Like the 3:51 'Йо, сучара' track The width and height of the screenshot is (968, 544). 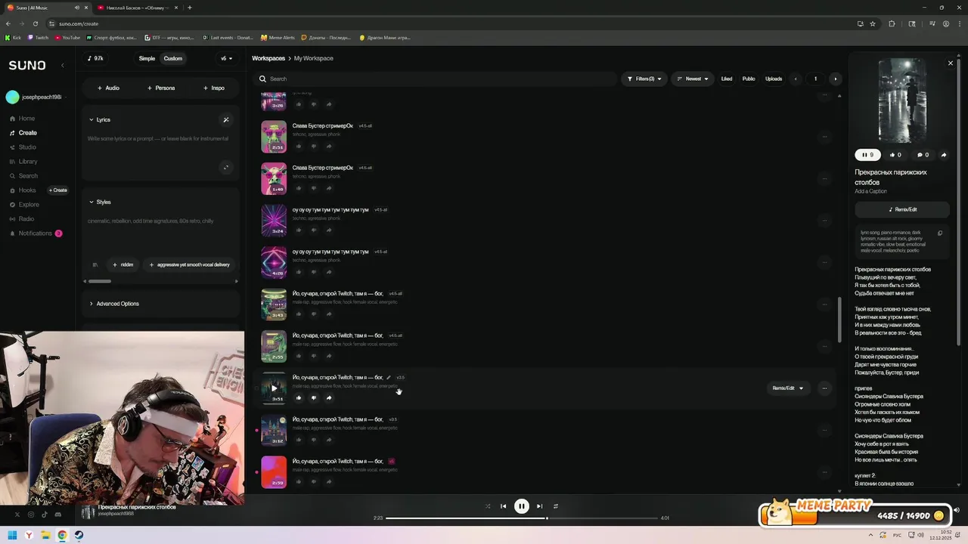click(x=299, y=397)
